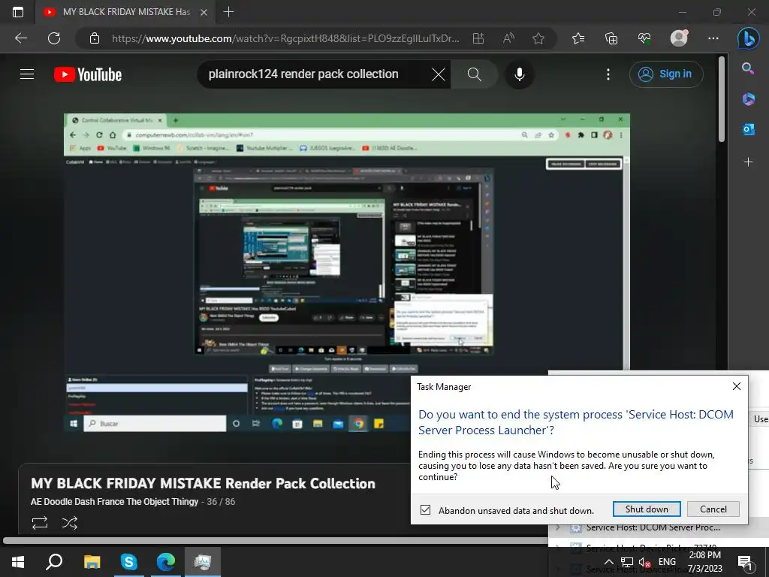Click on the video player area
This screenshot has height=577, width=769.
pos(347,273)
